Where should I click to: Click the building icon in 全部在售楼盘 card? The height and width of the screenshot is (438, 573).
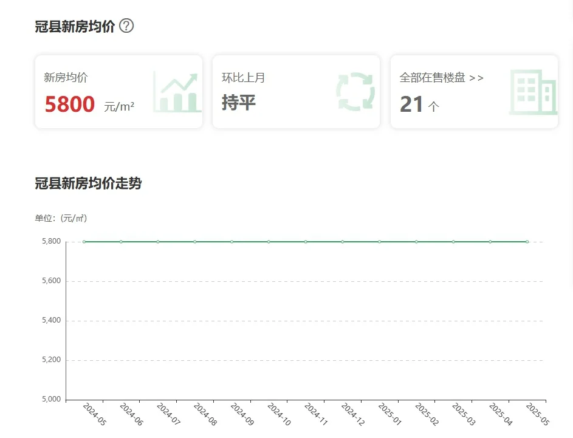(533, 92)
